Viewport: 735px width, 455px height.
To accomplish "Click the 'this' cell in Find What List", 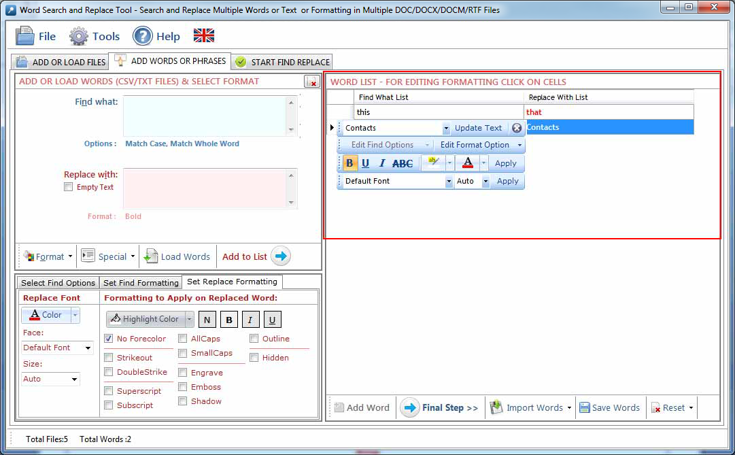I will [x=439, y=112].
